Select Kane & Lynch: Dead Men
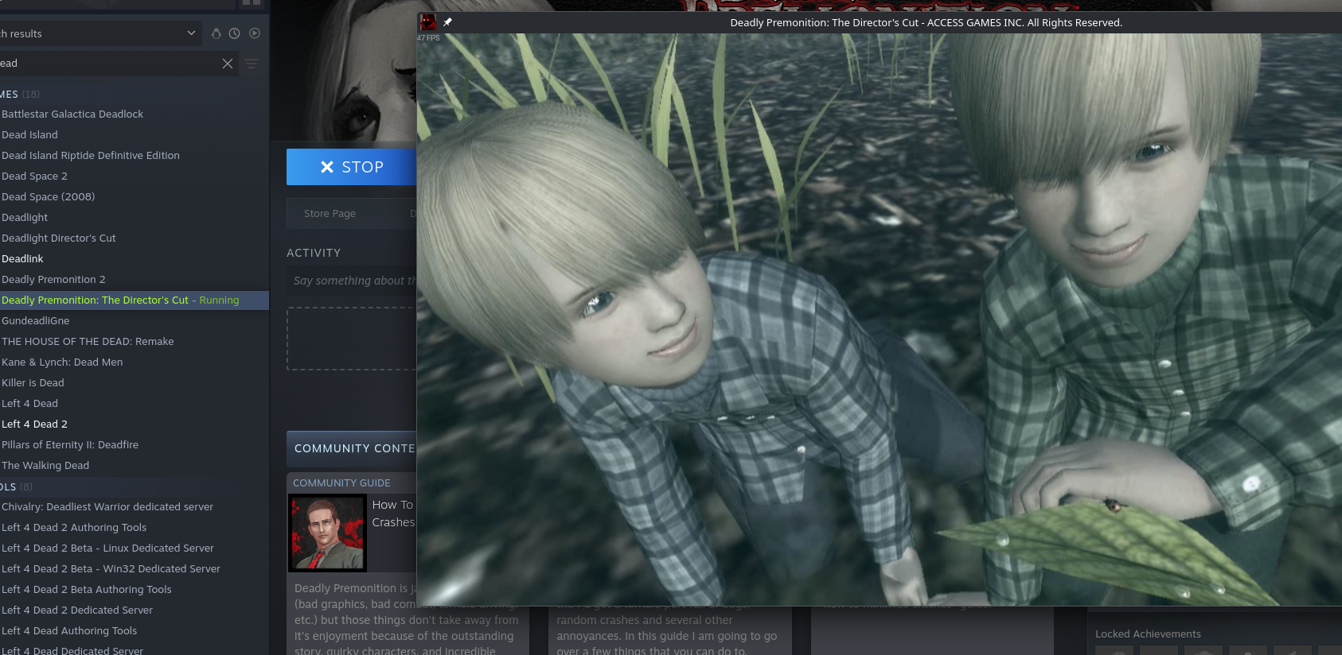Image resolution: width=1342 pixels, height=655 pixels. pyautogui.click(x=62, y=362)
